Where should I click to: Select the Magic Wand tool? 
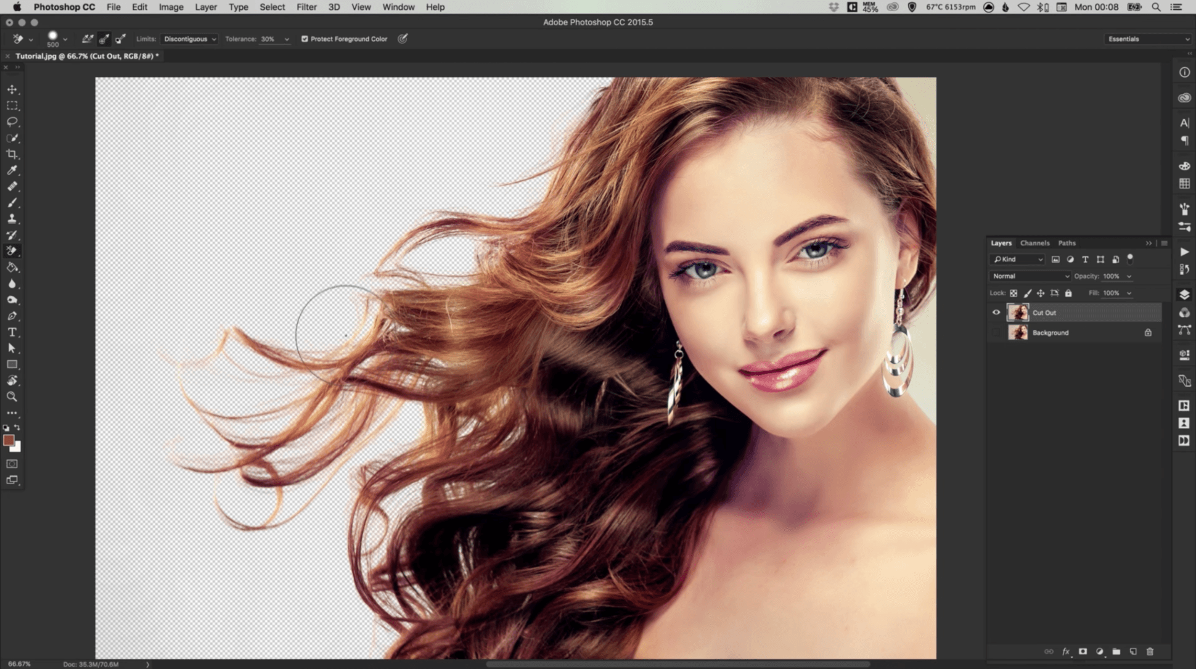pyautogui.click(x=12, y=137)
